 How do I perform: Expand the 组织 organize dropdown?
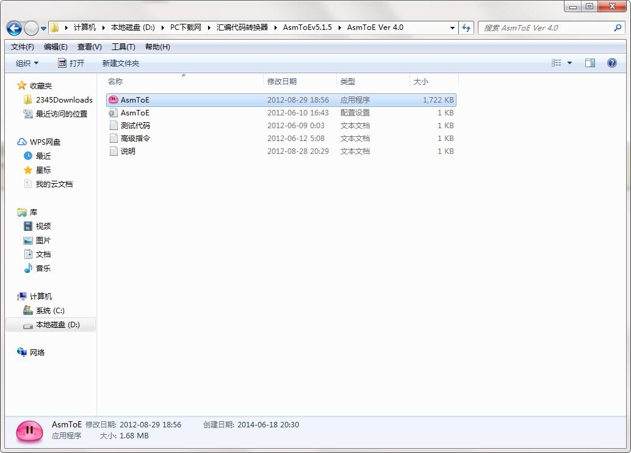click(27, 63)
